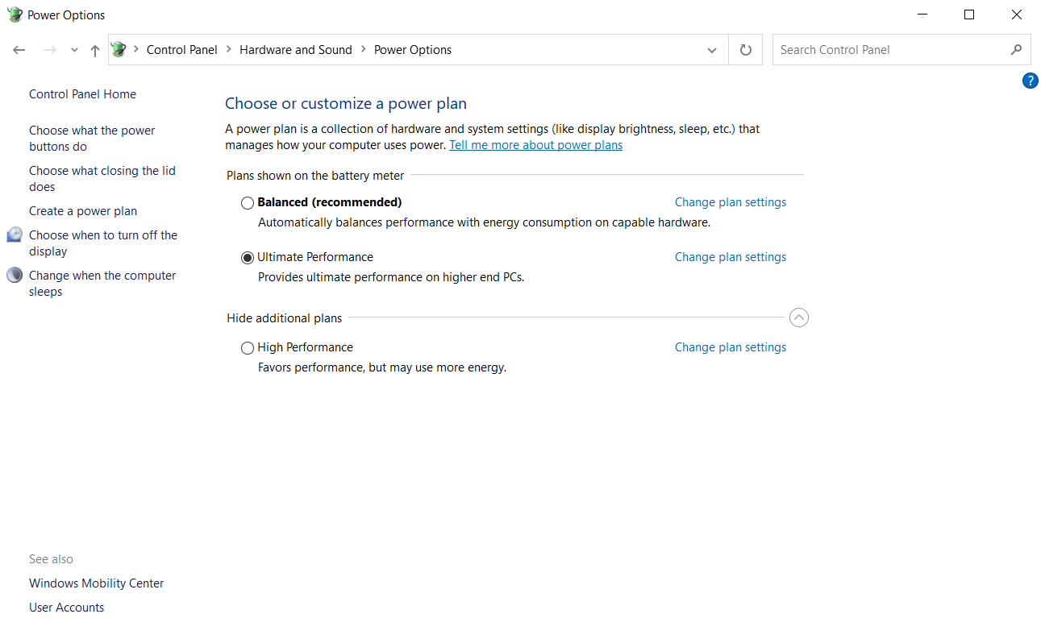Click the Power Options icon in address bar
The image size is (1041, 635).
click(x=119, y=50)
